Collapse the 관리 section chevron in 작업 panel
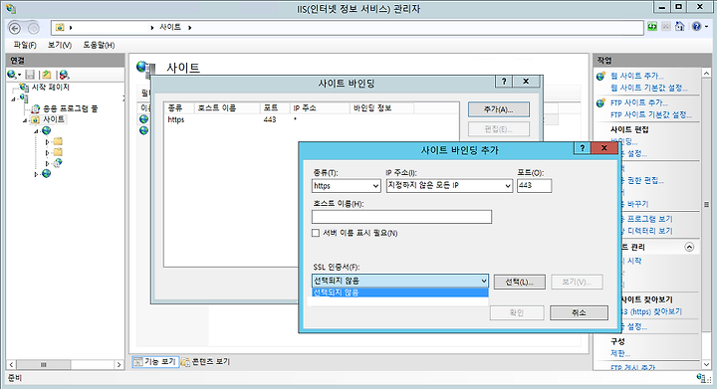 click(689, 247)
